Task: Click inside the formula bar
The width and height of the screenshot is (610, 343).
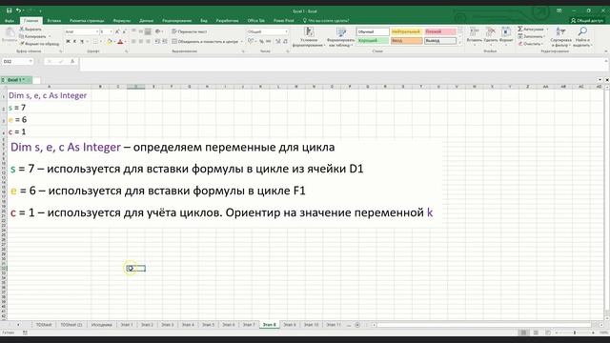Action: 341,64
